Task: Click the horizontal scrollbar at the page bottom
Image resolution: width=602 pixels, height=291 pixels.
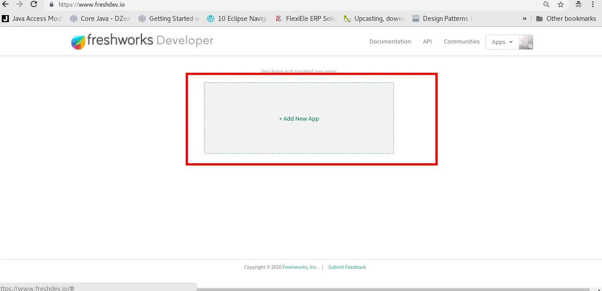Action: tap(393, 289)
